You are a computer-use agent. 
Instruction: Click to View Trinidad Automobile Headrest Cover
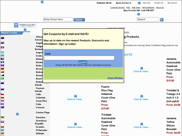pyautogui.click(x=75, y=127)
